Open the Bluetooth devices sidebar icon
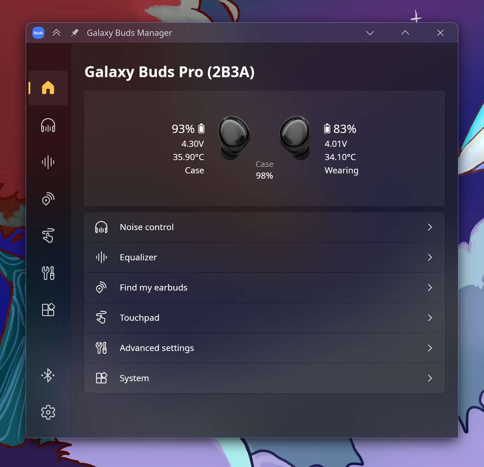The image size is (484, 467). pos(48,376)
